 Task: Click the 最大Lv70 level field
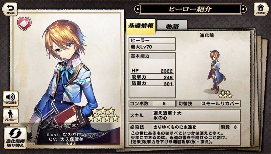pos(152,47)
